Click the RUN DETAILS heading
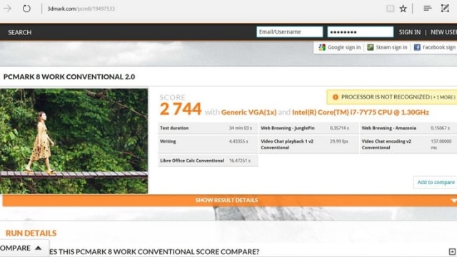The width and height of the screenshot is (457, 257). tap(31, 233)
